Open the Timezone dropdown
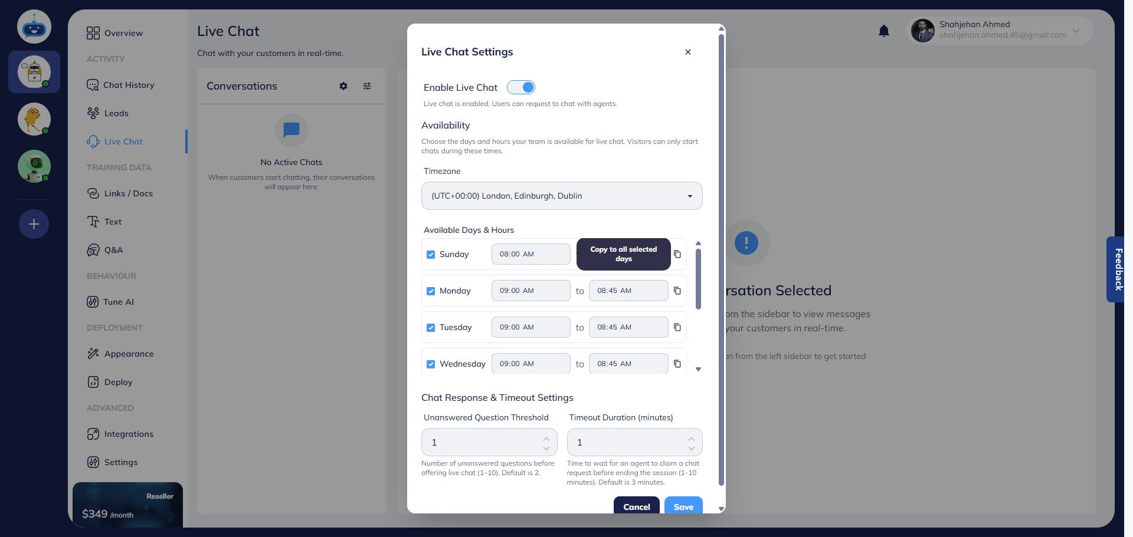Viewport: 1133px width, 537px height. click(561, 195)
